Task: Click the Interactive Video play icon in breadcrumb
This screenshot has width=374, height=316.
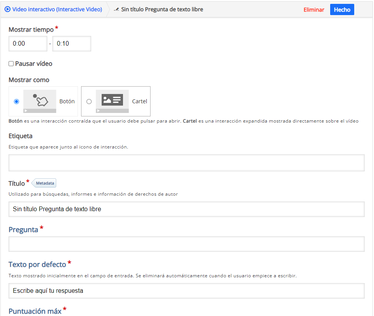Action: (7, 9)
